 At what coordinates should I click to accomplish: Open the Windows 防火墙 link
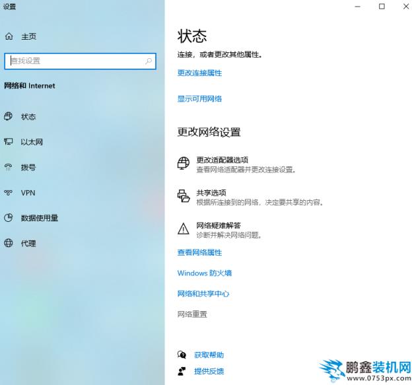tap(205, 273)
